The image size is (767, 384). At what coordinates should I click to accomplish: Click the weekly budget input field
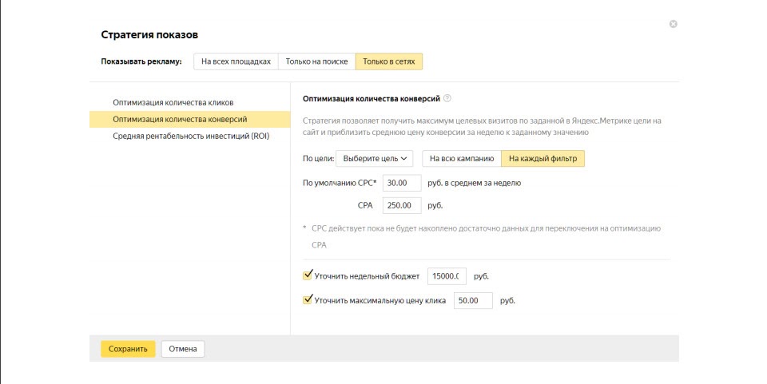tap(447, 276)
